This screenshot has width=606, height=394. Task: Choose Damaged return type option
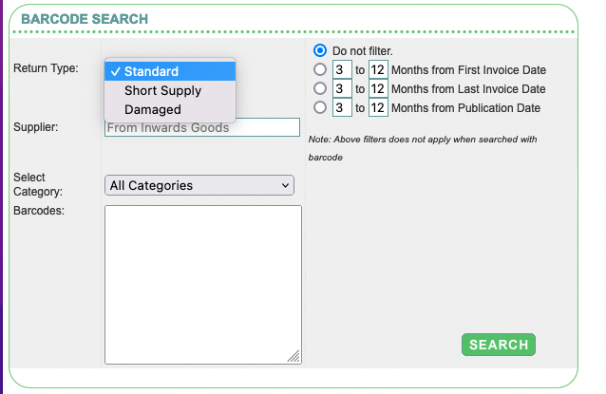[x=170, y=109]
